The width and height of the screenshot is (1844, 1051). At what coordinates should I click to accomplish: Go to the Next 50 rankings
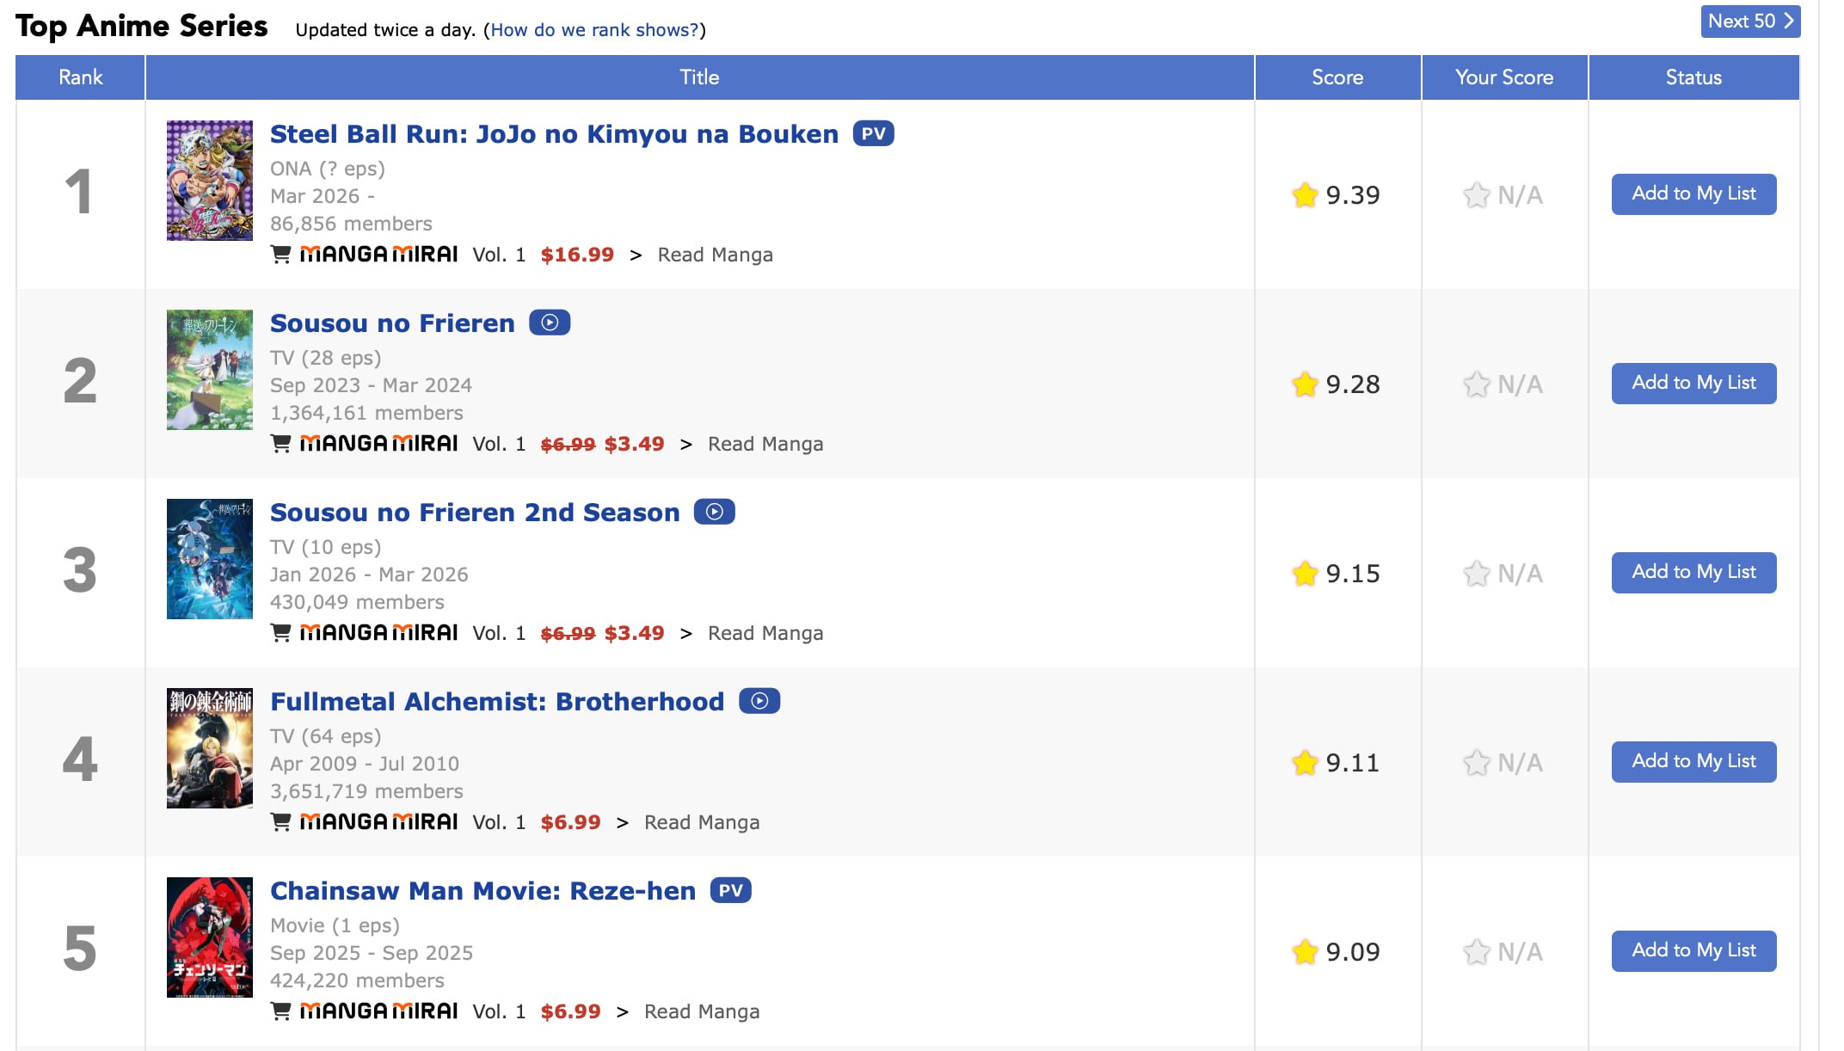coord(1749,22)
